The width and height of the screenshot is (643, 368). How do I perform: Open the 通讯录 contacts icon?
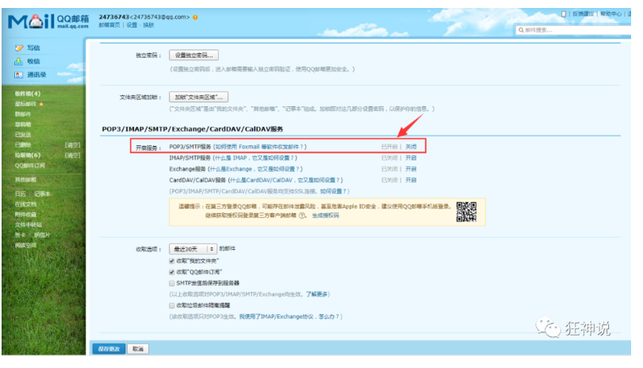19,75
